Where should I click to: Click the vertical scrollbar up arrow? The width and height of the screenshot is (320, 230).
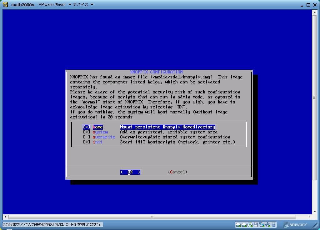314,12
